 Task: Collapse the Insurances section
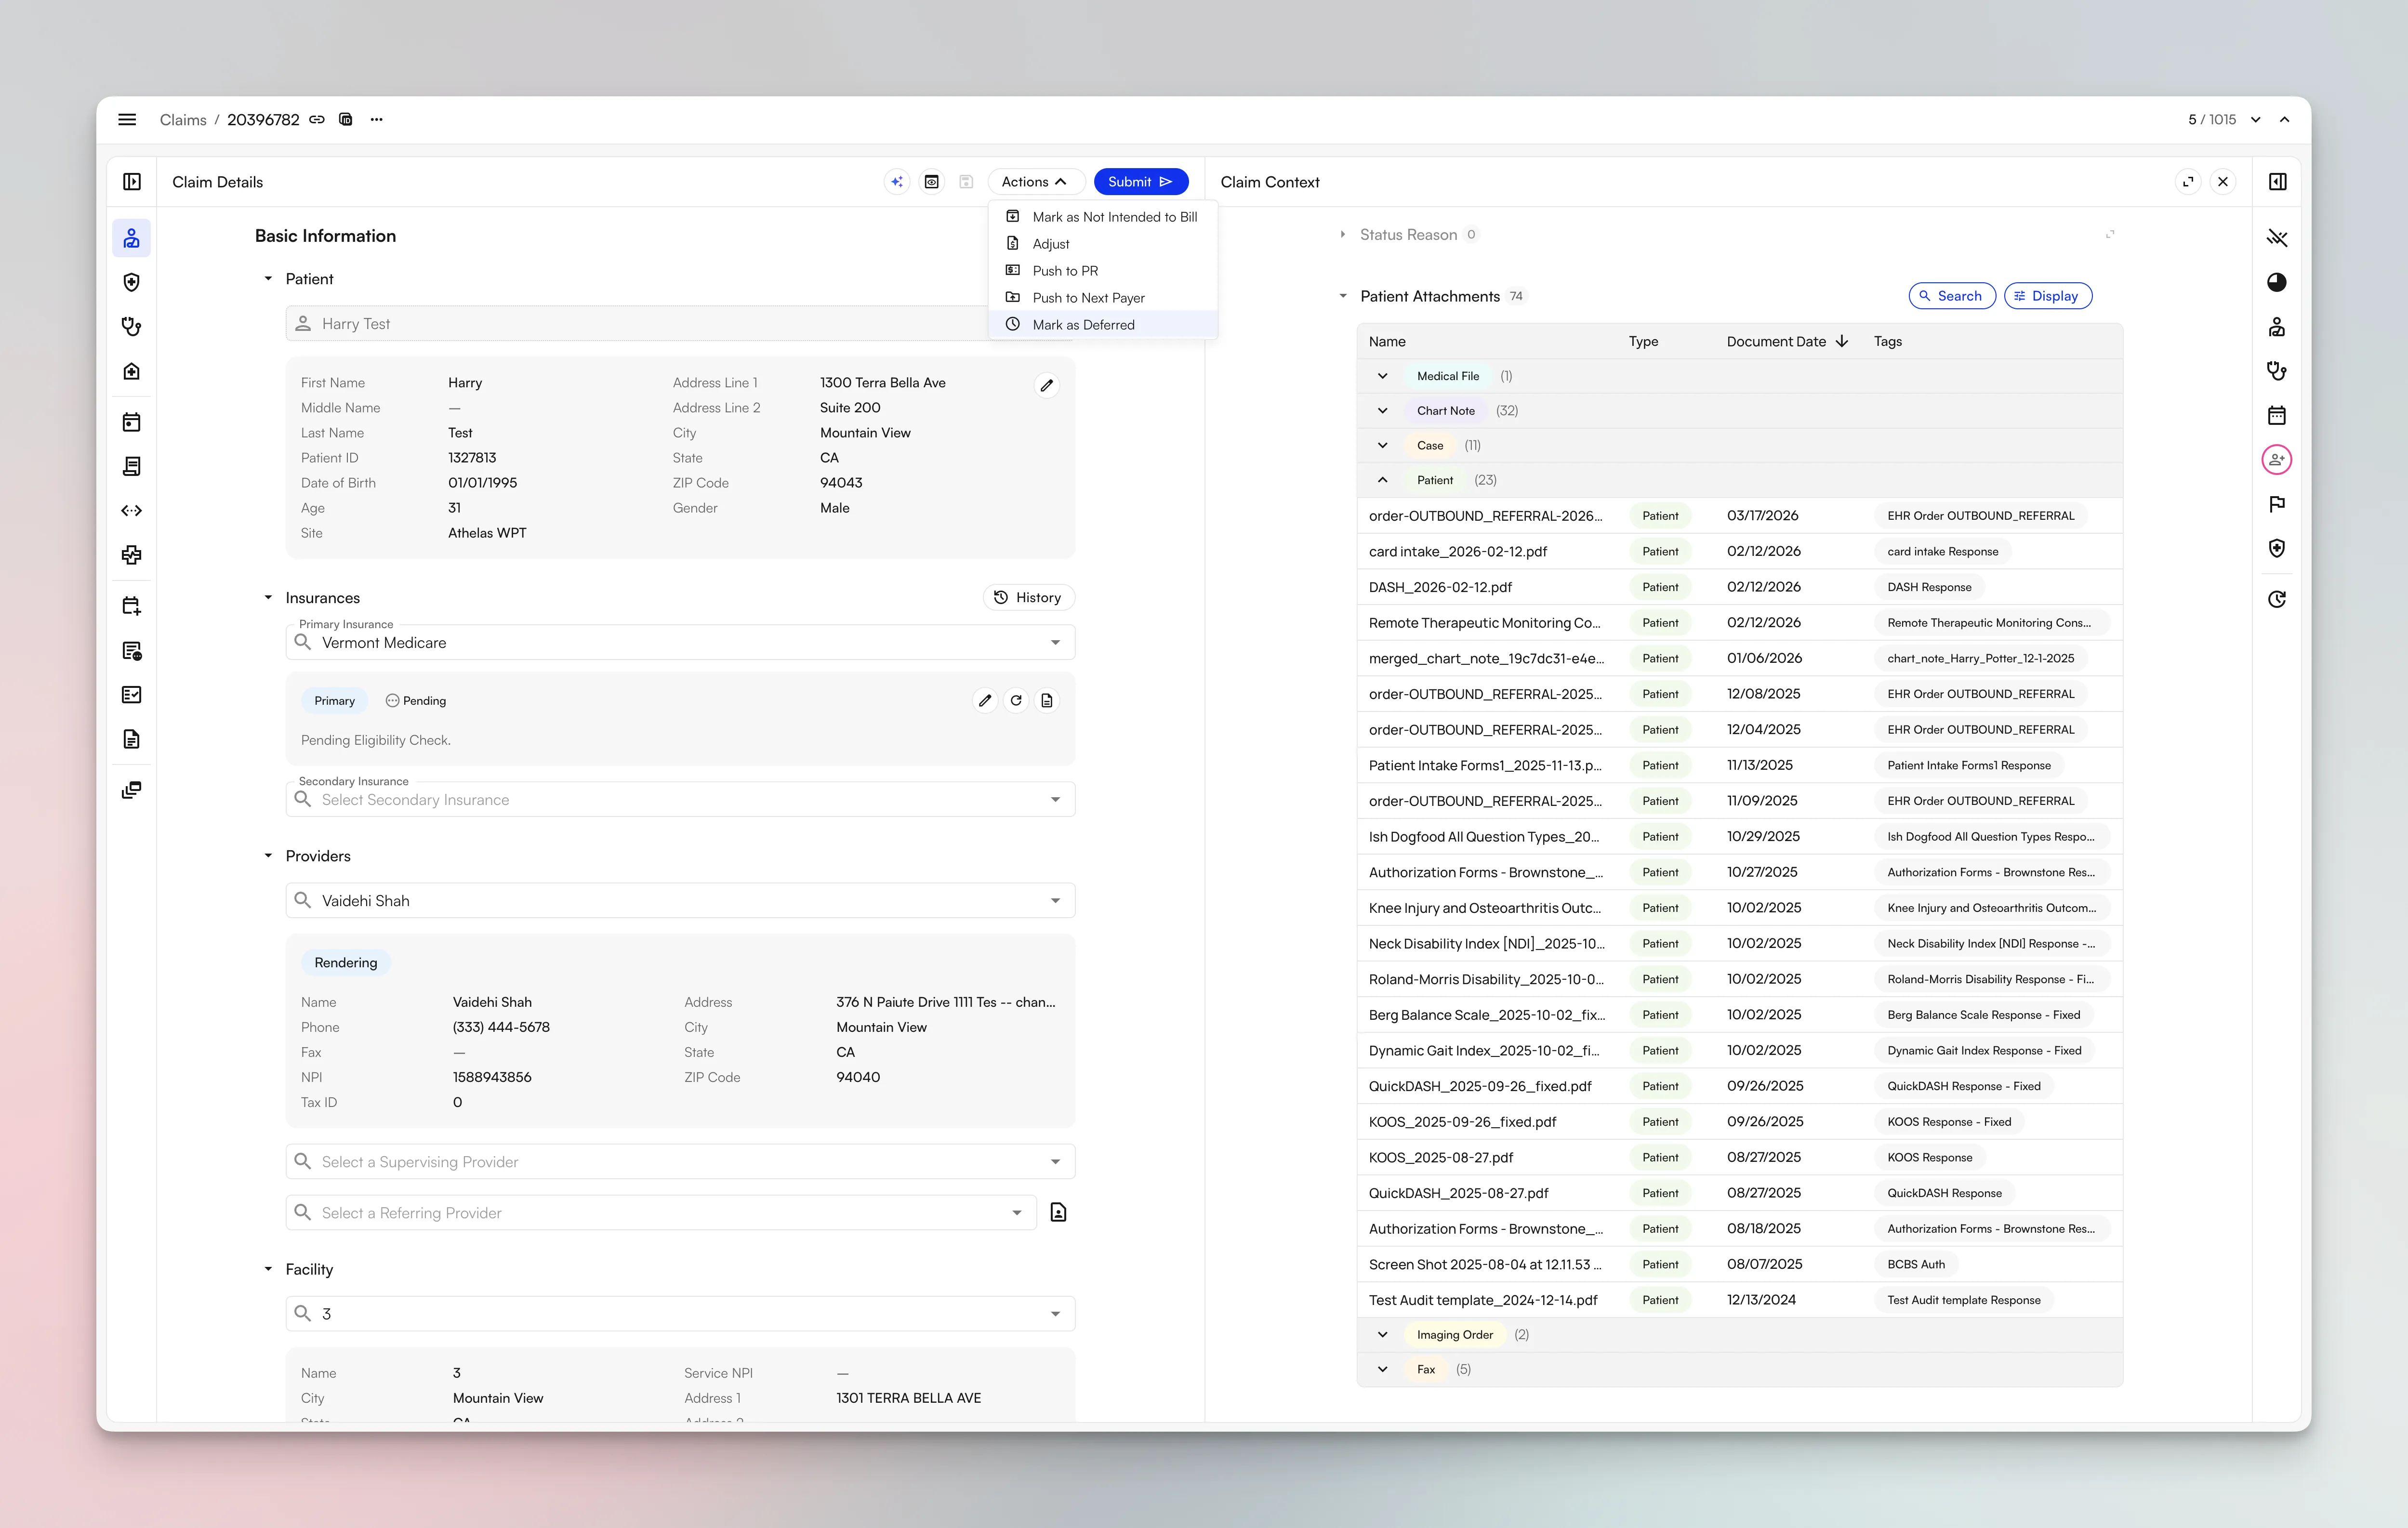point(268,598)
